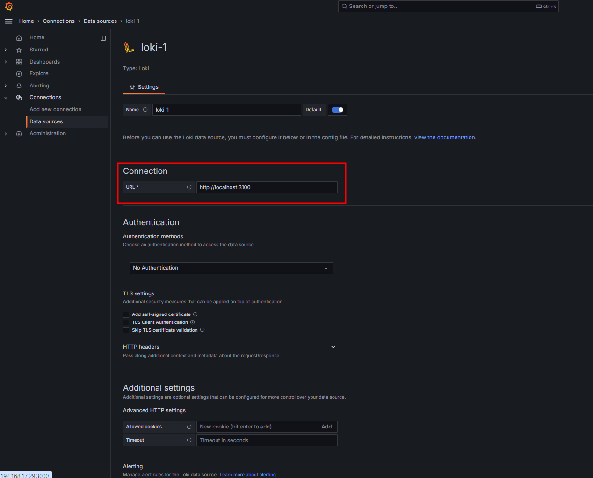Image resolution: width=593 pixels, height=478 pixels.
Task: Check Skip TLS certificate validation
Action: 126,330
